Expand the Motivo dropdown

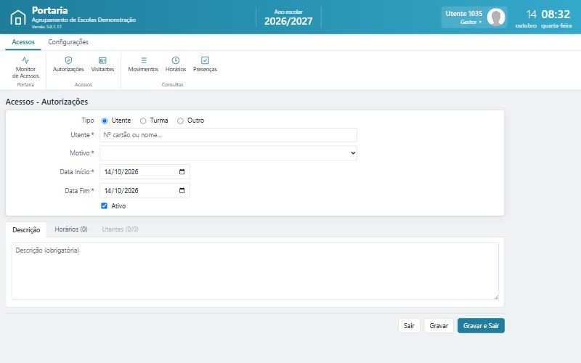(228, 153)
